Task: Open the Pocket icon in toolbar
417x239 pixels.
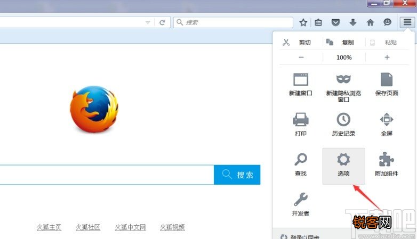Action: pos(335,22)
